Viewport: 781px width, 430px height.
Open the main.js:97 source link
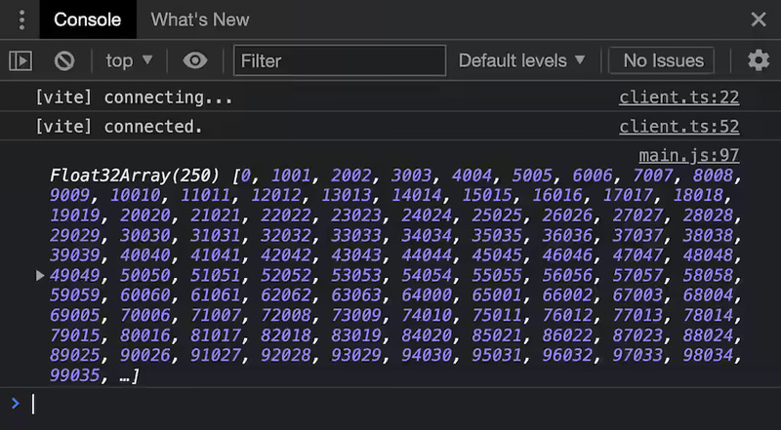tap(688, 156)
